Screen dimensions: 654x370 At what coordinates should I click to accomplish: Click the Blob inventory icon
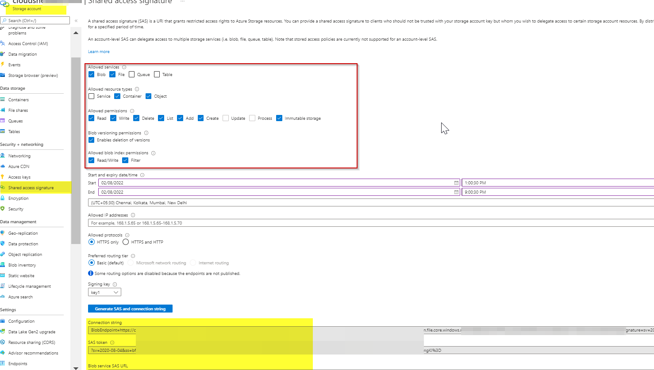(3, 265)
